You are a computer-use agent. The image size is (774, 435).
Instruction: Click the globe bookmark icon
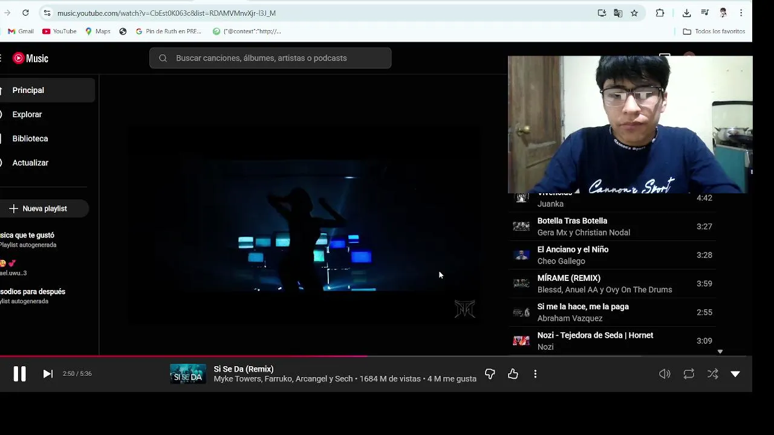(123, 31)
